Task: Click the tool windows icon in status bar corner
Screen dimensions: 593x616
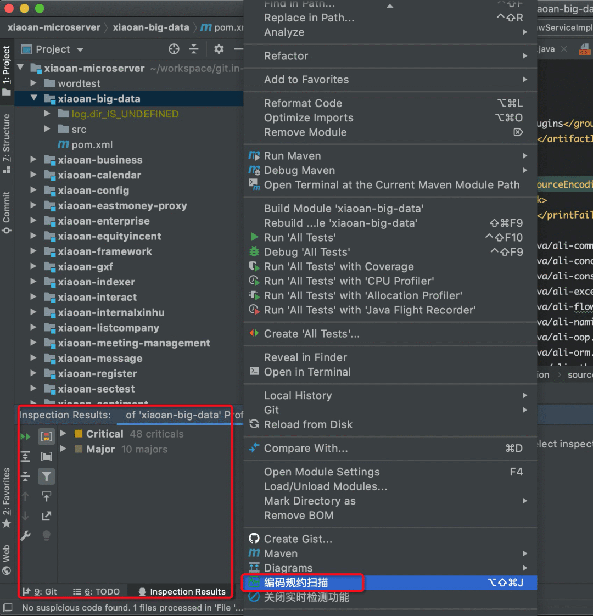Action: point(8,607)
